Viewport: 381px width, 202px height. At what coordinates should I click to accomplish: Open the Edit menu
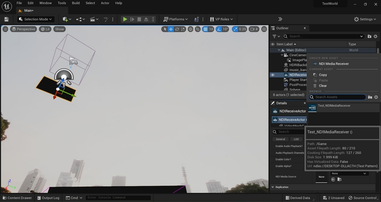pos(30,3)
